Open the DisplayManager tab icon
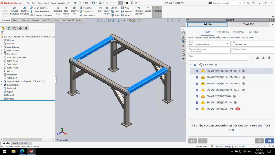 (26, 28)
